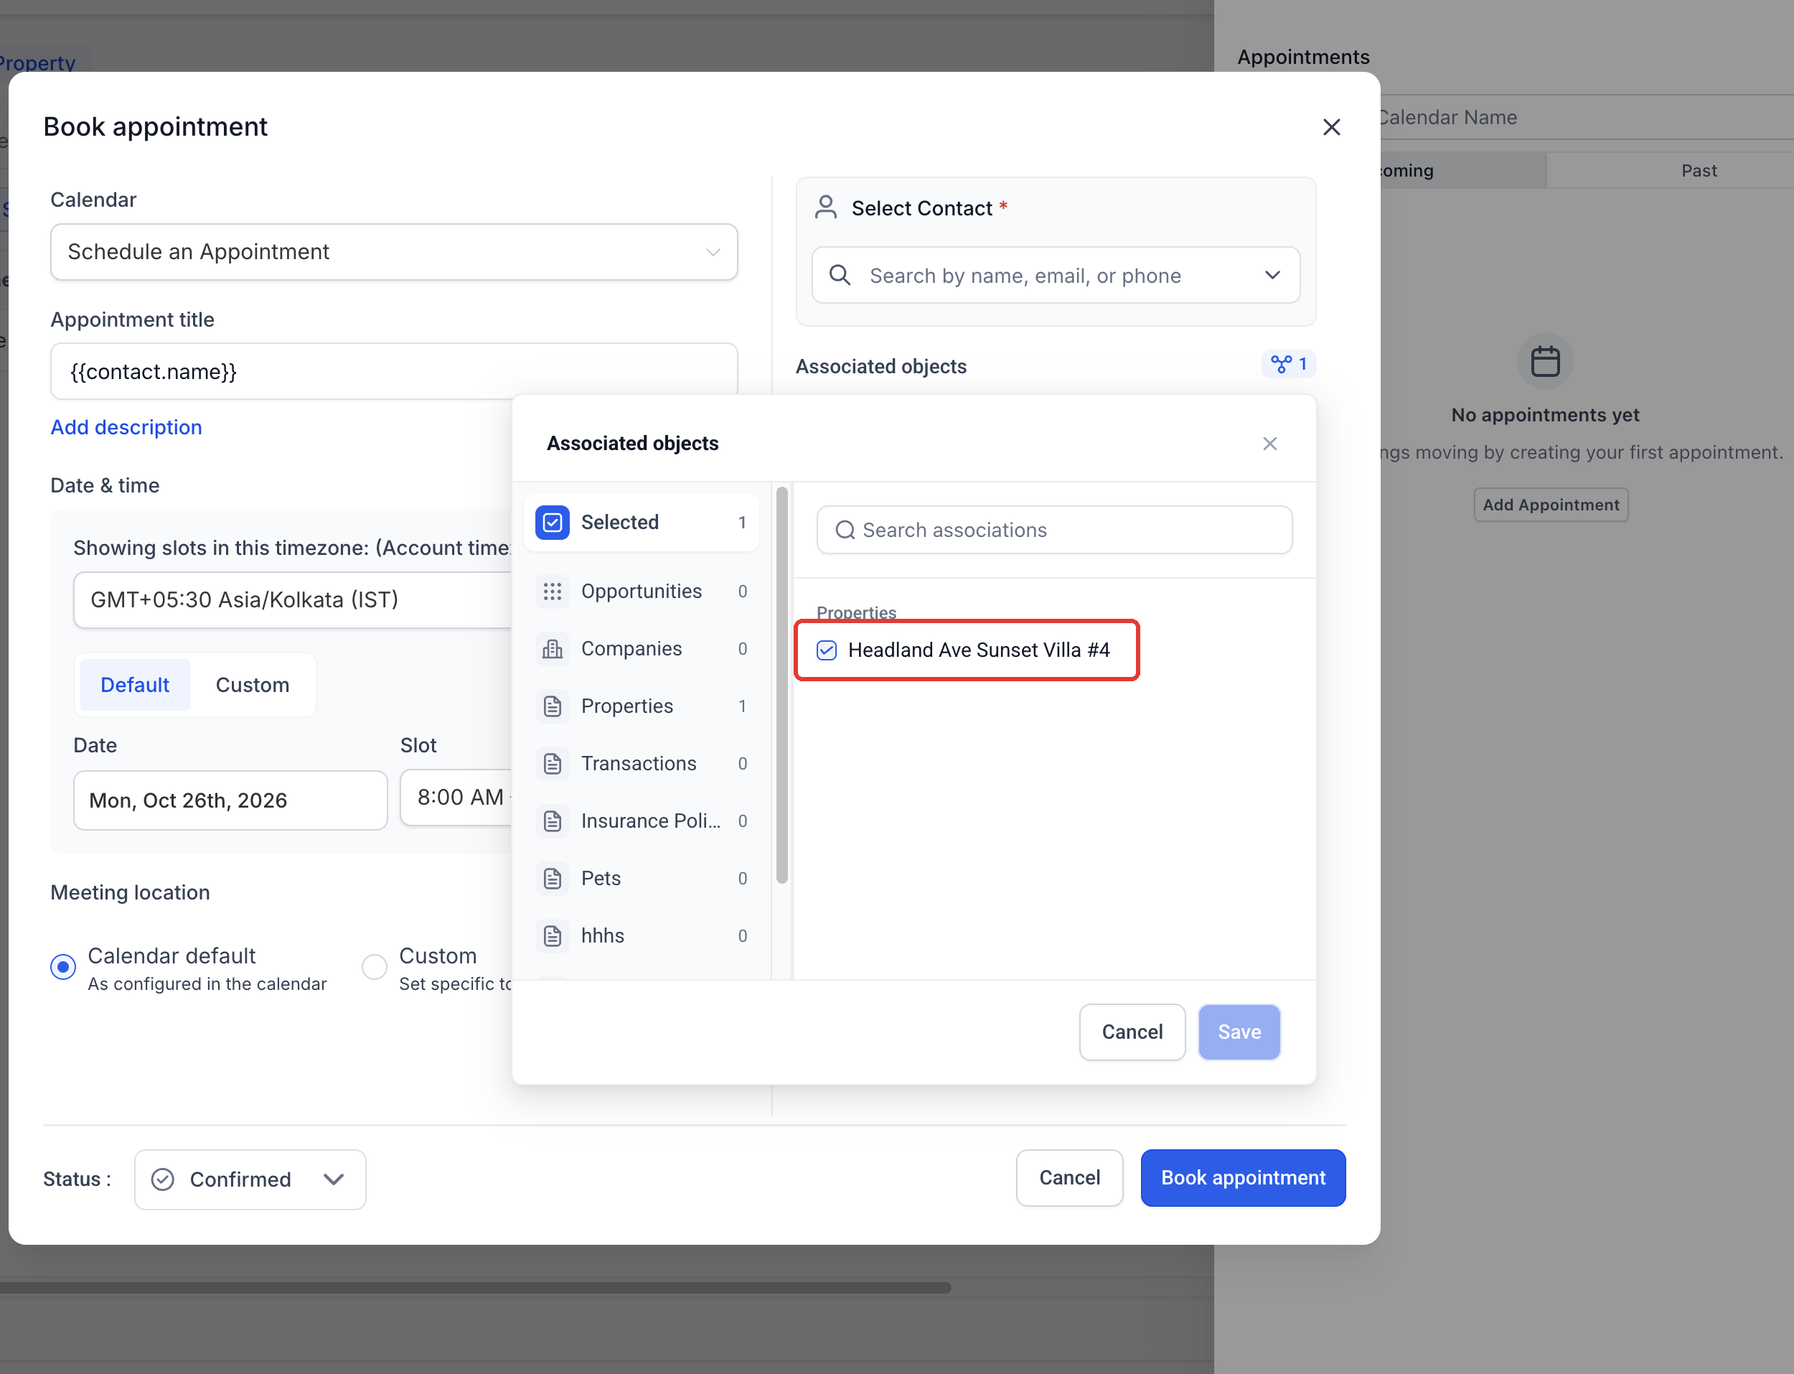Click the calendar icon in Appointments panel
This screenshot has width=1794, height=1374.
1545,360
